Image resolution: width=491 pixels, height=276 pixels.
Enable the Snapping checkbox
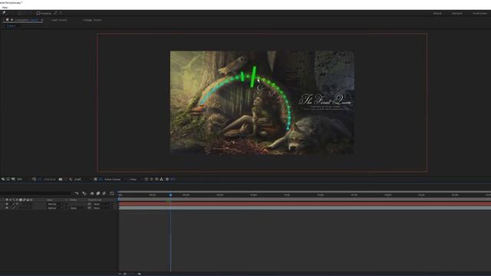pos(38,13)
